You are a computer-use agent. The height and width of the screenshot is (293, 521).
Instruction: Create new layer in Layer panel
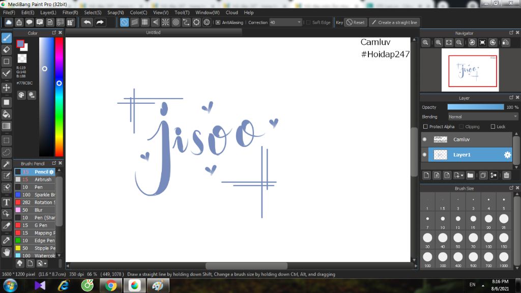click(x=427, y=175)
